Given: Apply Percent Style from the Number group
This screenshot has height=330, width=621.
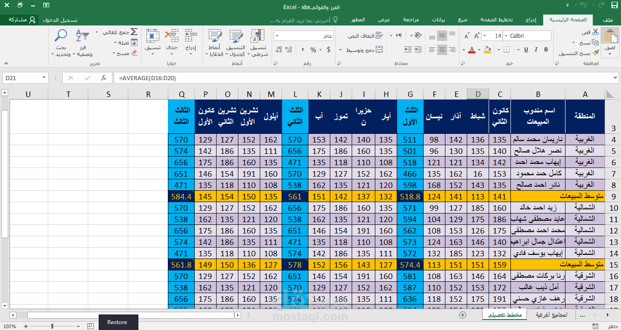Looking at the screenshot, I should click(313, 50).
